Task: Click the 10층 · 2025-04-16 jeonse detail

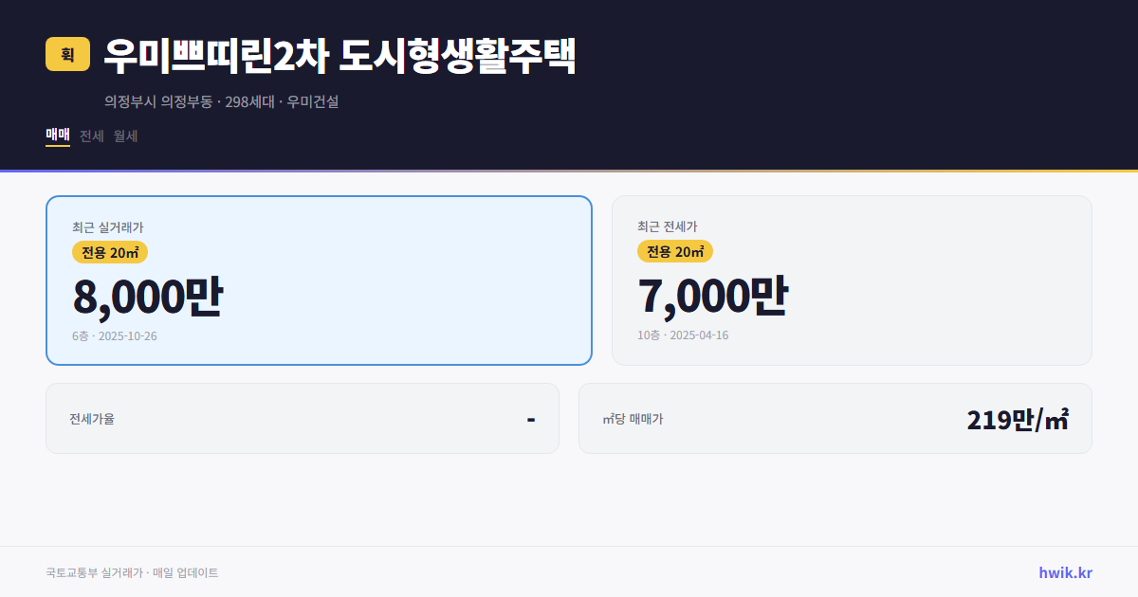Action: pyautogui.click(x=684, y=335)
